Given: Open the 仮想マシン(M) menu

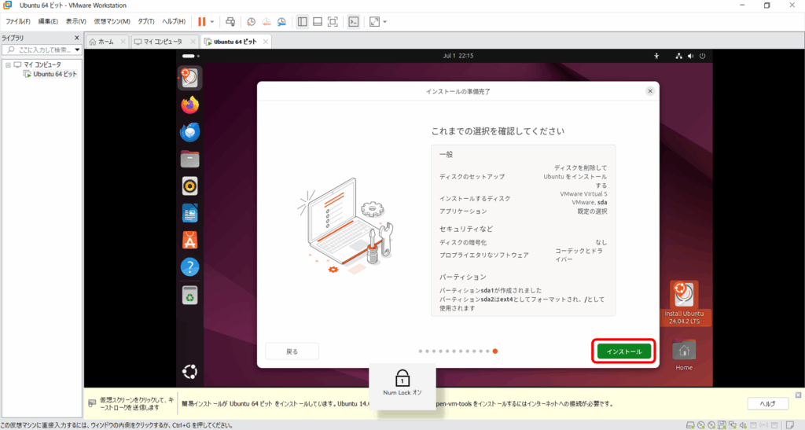Looking at the screenshot, I should (x=112, y=21).
